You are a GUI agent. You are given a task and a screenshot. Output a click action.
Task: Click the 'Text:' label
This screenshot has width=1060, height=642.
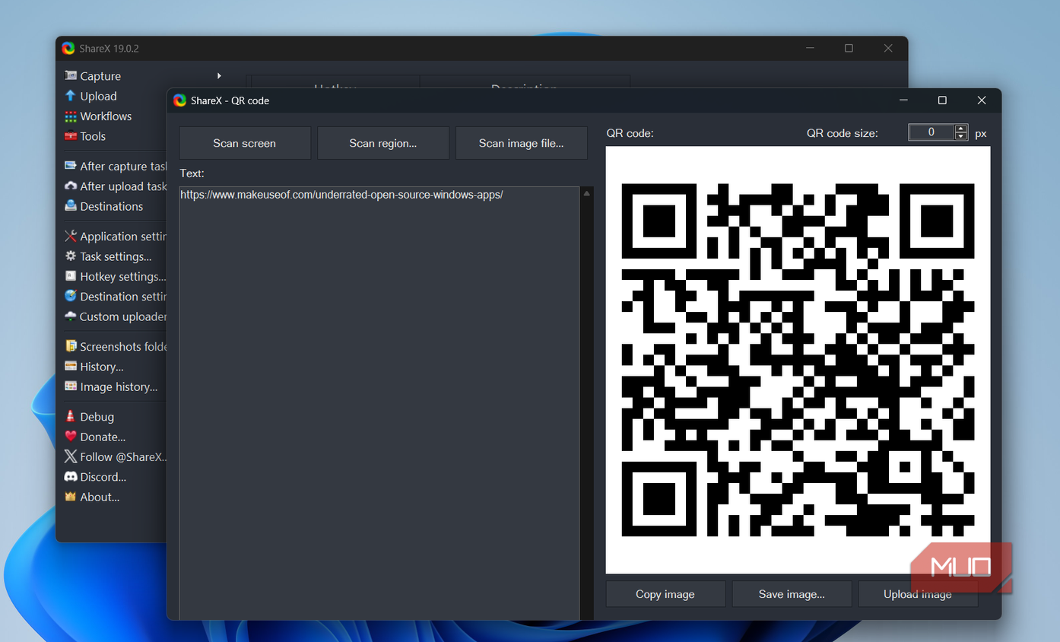192,173
